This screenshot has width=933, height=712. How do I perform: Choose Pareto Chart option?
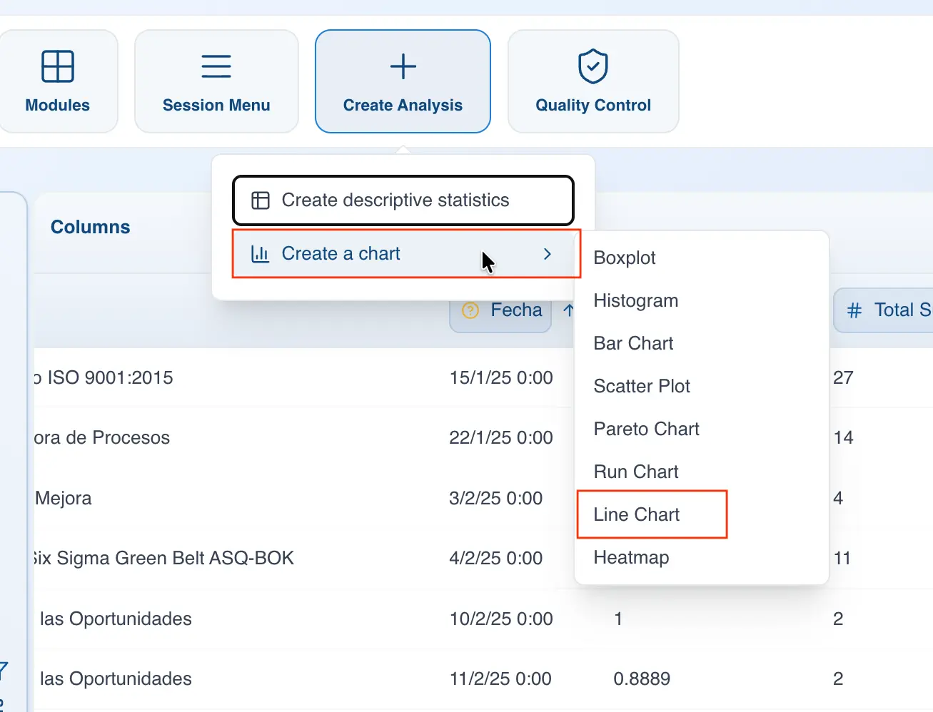pyautogui.click(x=646, y=429)
